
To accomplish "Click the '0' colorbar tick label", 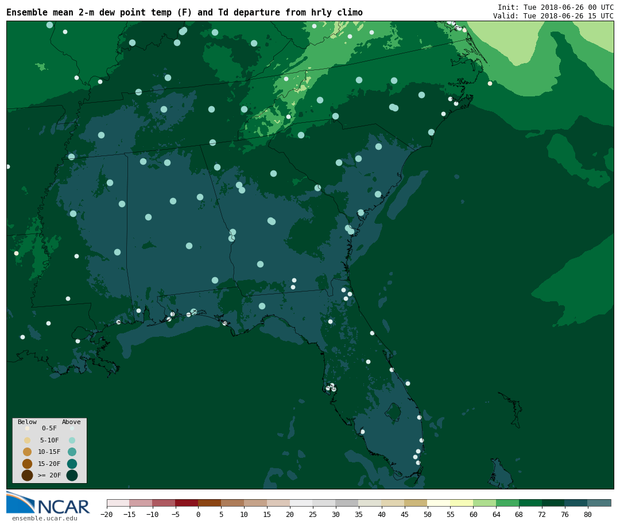I will 199,515.
